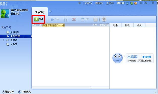
Task: Click the user avatar picture
Action: click(5, 13)
